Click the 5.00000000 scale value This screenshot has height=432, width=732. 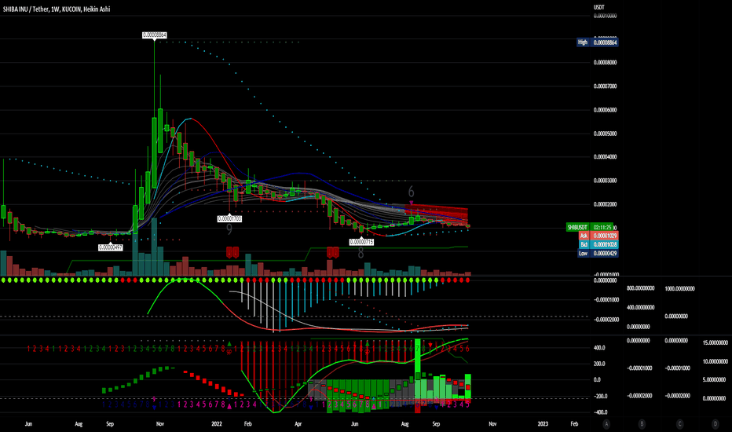716,379
